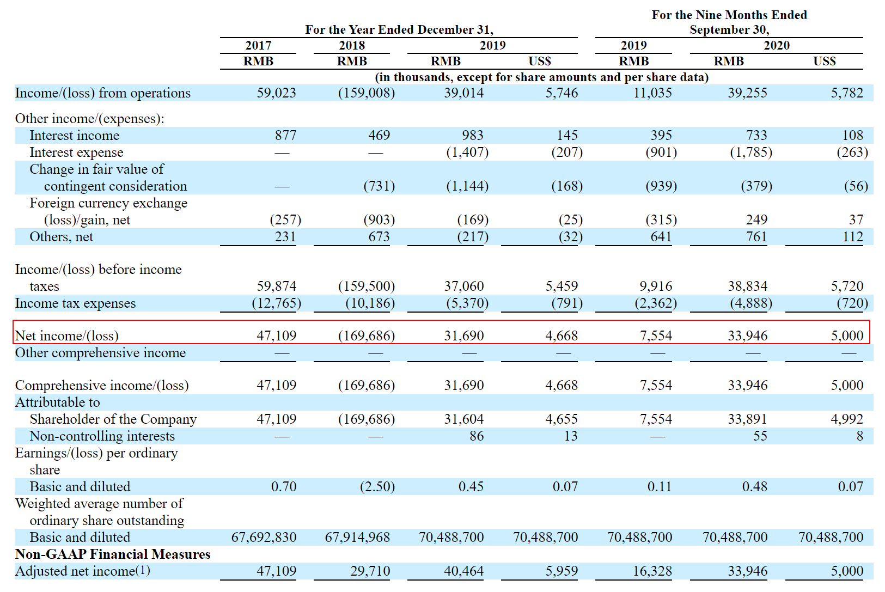Click the "For the Year Ended December 31" header
Screen dimensions: 885x592
[x=399, y=29]
